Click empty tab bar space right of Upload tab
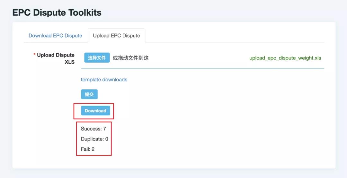The height and width of the screenshot is (178, 347). 235,36
